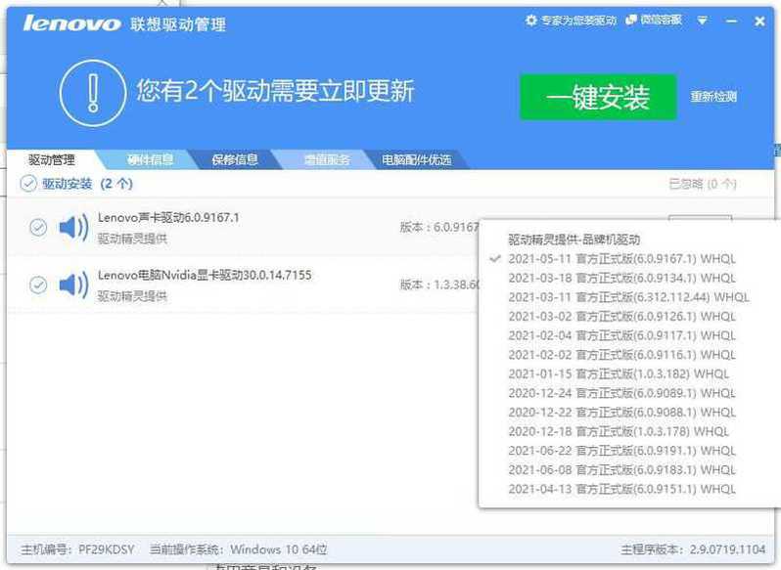Select version 2020-12-22 (6.0.9088.1) WHQL

tap(621, 413)
